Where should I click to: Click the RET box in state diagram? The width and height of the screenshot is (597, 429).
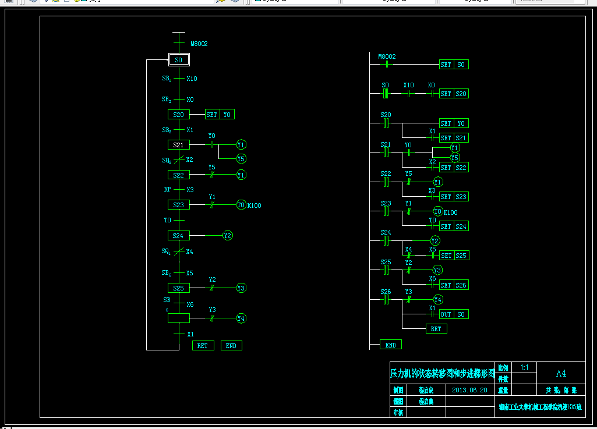[x=203, y=346]
